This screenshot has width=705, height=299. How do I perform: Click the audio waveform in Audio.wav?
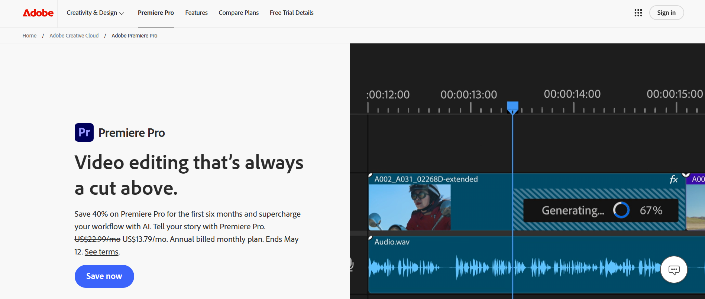(x=515, y=267)
